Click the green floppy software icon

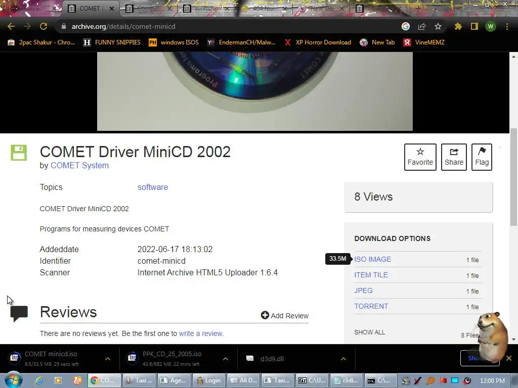click(19, 153)
